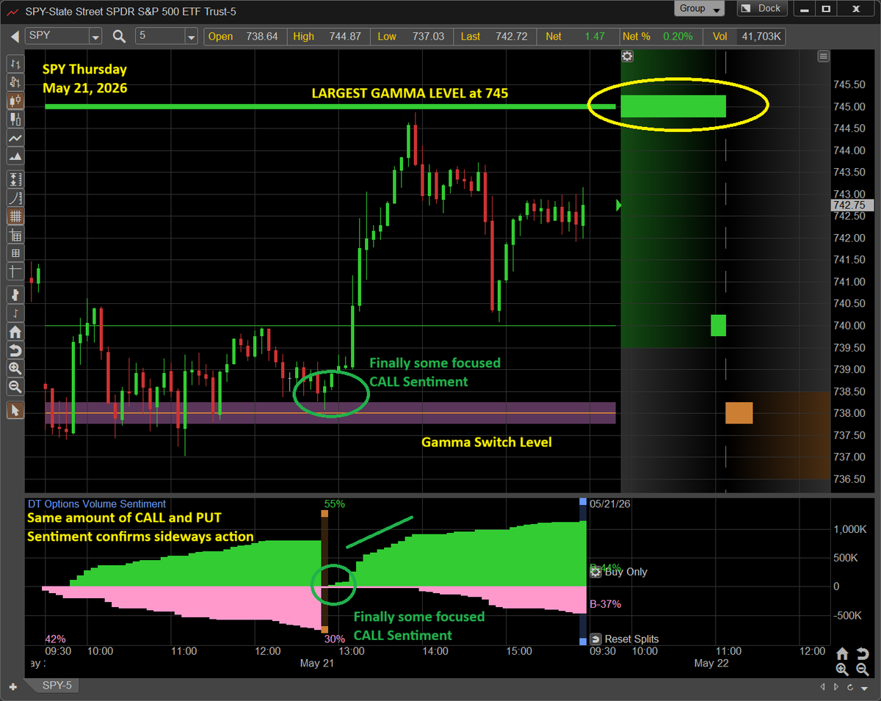
Task: Open the Group dropdown
Action: (699, 8)
